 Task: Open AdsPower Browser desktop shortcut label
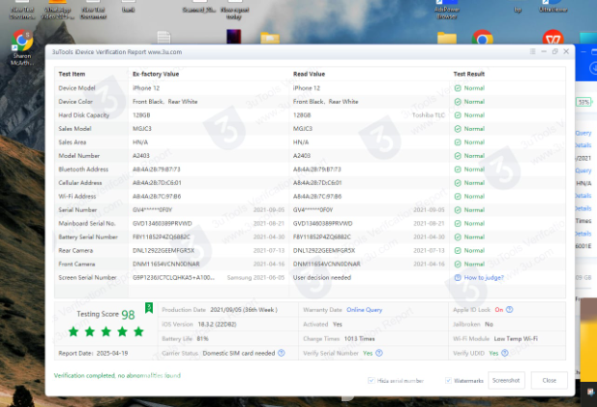tap(447, 13)
